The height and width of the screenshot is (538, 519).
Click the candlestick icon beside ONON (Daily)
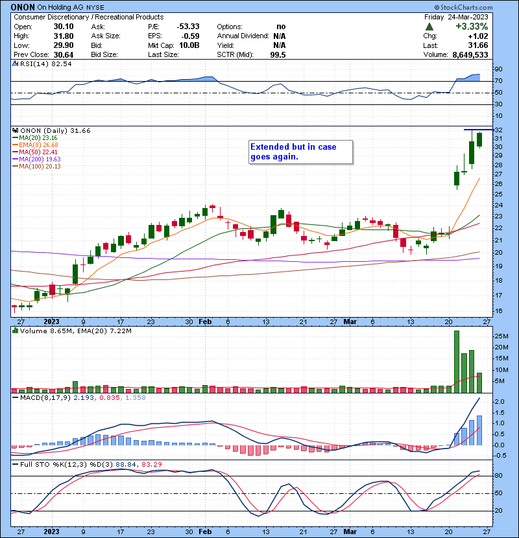coord(15,130)
